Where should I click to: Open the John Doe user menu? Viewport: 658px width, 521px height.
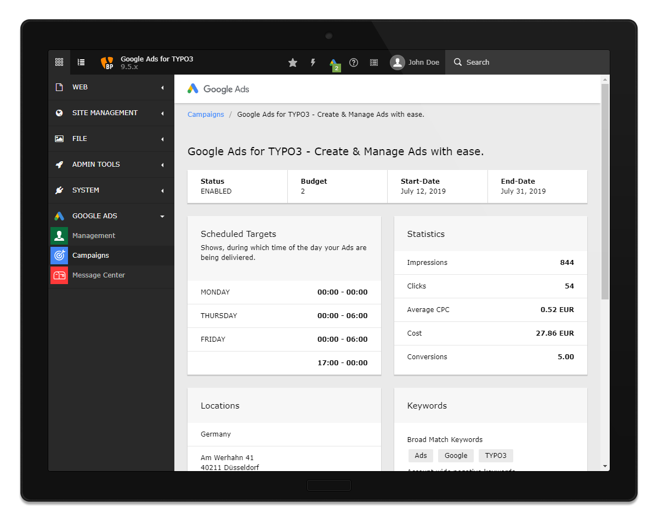415,63
